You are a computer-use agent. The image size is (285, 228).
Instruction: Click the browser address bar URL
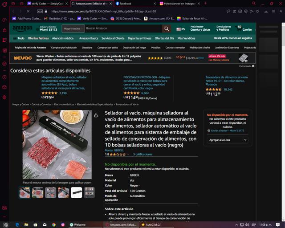pyautogui.click(x=104, y=11)
